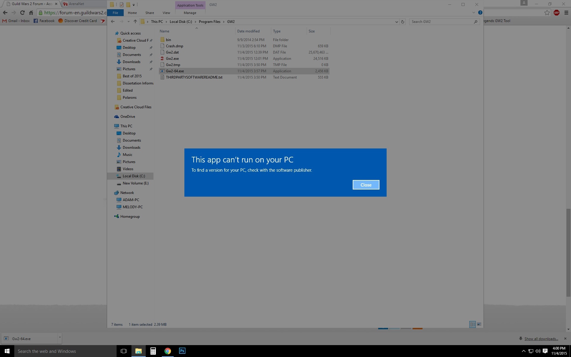This screenshot has width=571, height=357.
Task: Open MELODY-PC network computer
Action: point(133,207)
